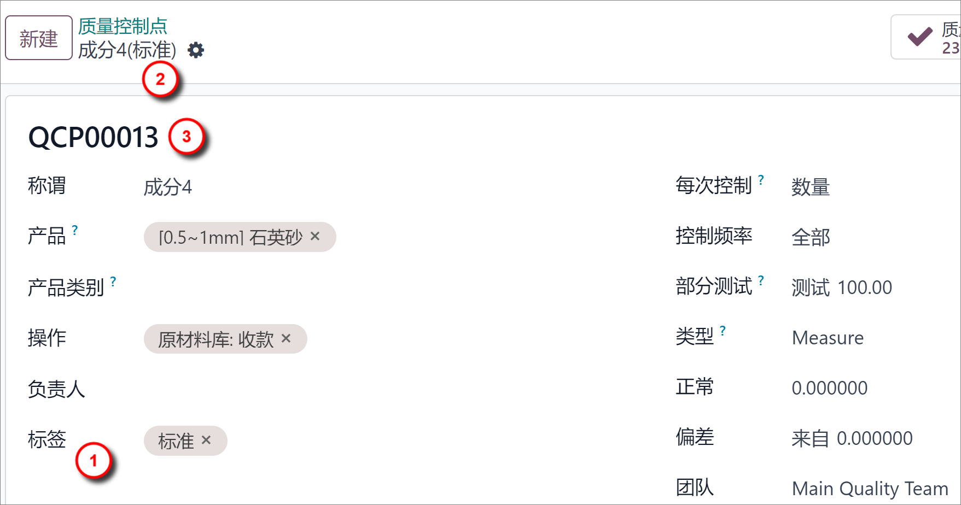Click the empty 负责人 field to assign someone

click(x=219, y=389)
